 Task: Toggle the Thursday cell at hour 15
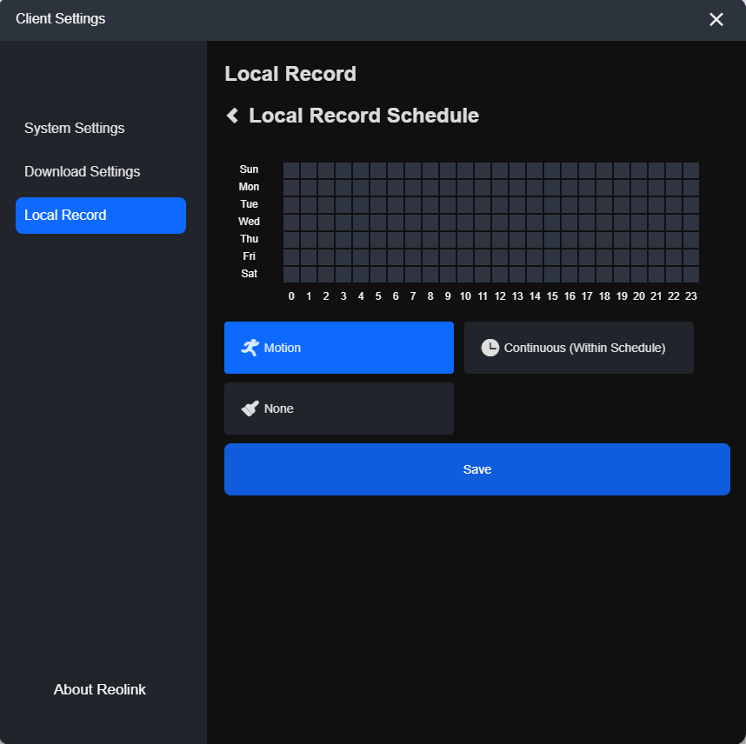(552, 240)
